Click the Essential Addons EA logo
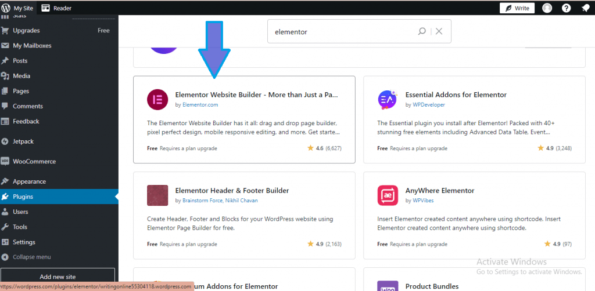 388,100
